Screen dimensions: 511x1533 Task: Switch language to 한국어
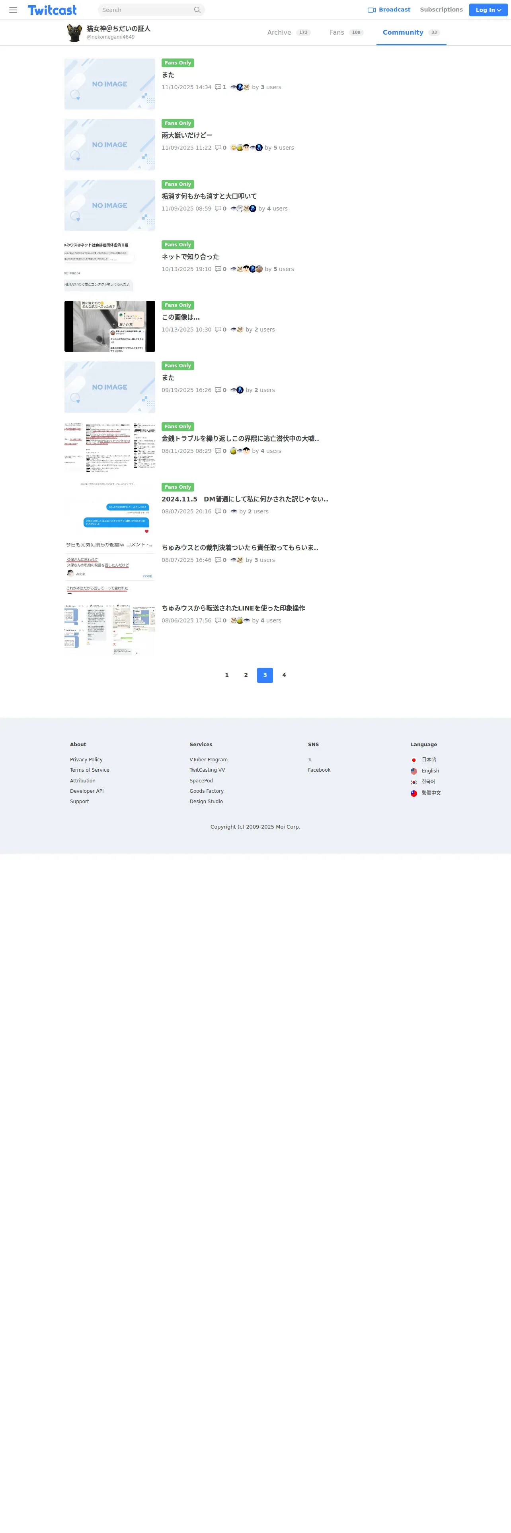(428, 782)
